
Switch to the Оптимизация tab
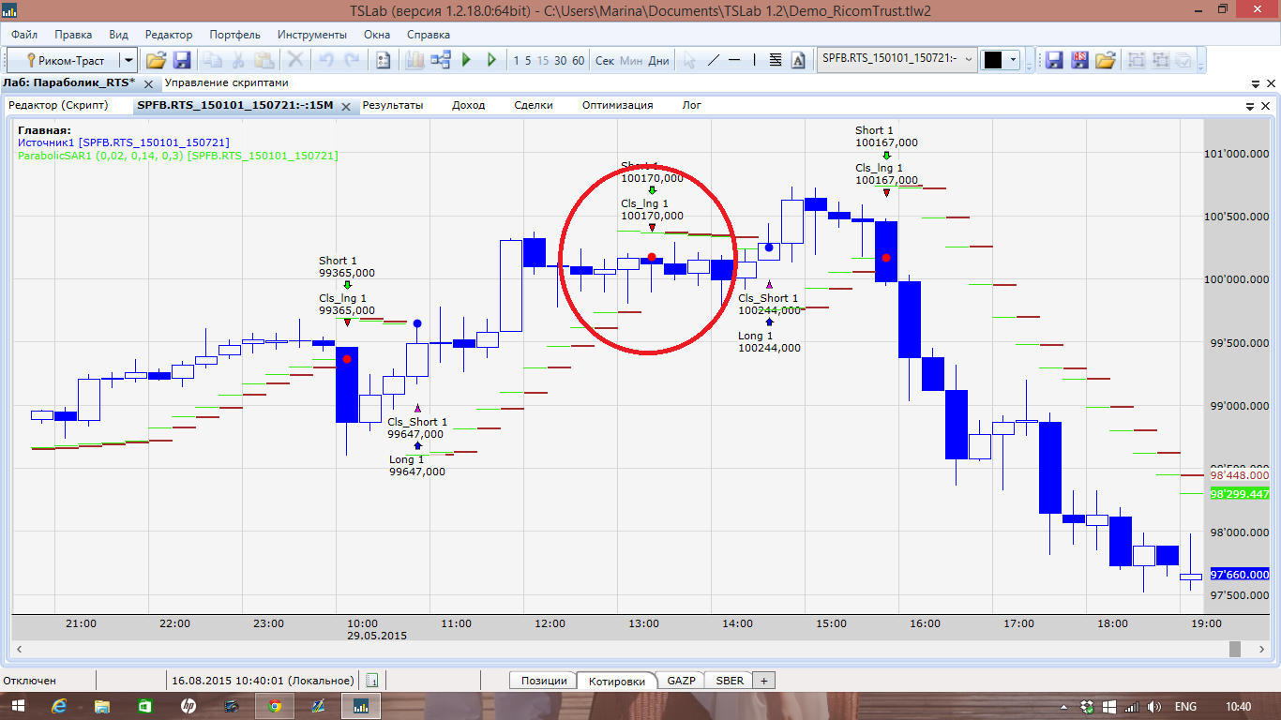pyautogui.click(x=617, y=105)
